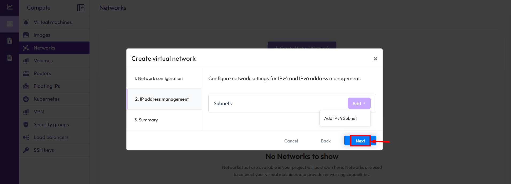
Task: Open the billing document icon in left rail
Action: (10, 41)
